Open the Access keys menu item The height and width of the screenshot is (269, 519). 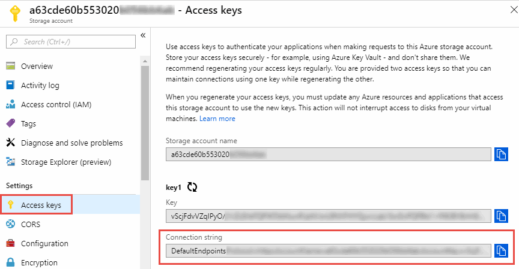click(x=40, y=205)
